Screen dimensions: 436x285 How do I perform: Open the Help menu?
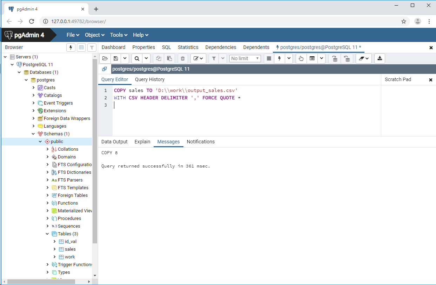click(141, 35)
